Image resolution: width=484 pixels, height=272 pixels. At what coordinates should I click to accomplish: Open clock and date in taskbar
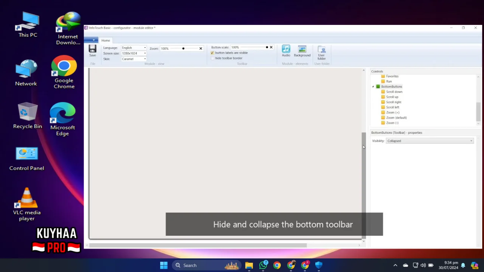(448, 265)
